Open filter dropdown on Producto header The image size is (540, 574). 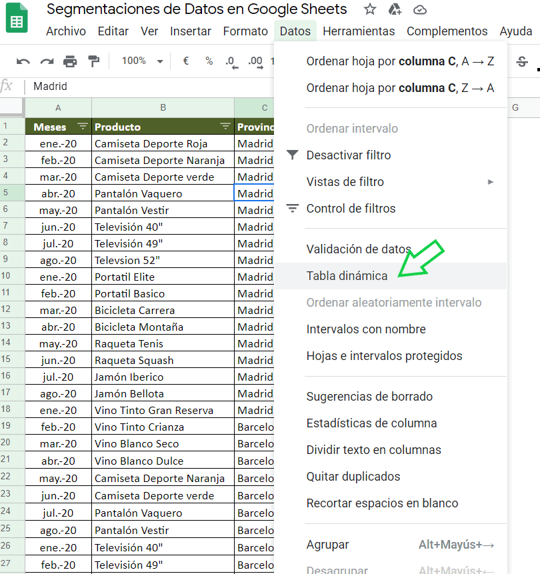click(225, 127)
